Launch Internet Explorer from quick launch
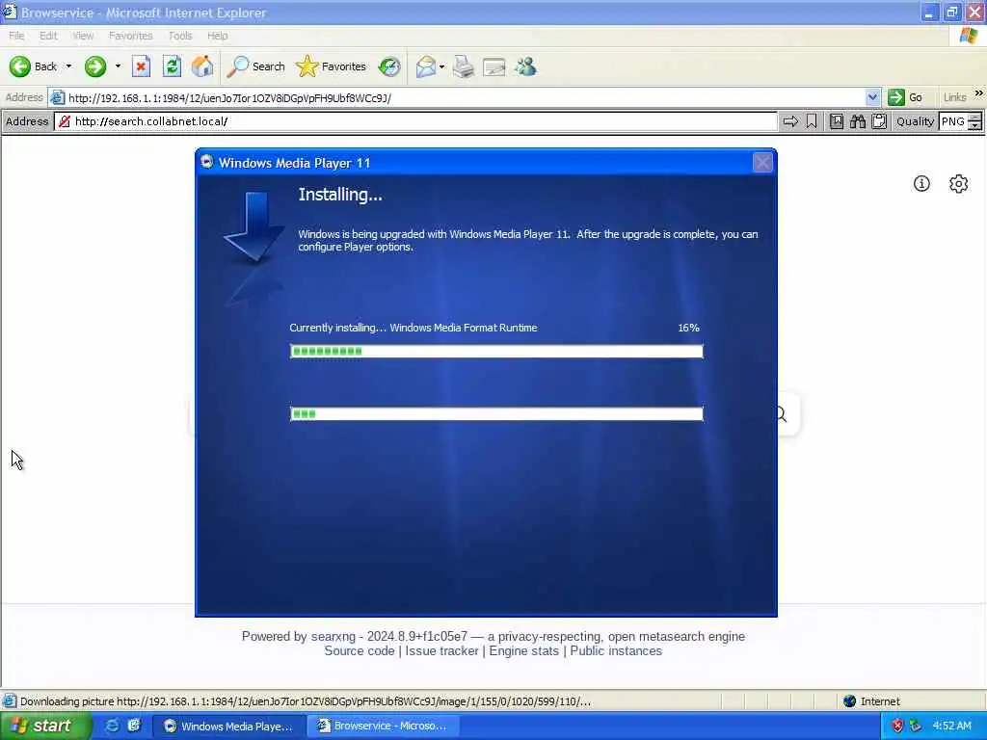 (x=112, y=726)
